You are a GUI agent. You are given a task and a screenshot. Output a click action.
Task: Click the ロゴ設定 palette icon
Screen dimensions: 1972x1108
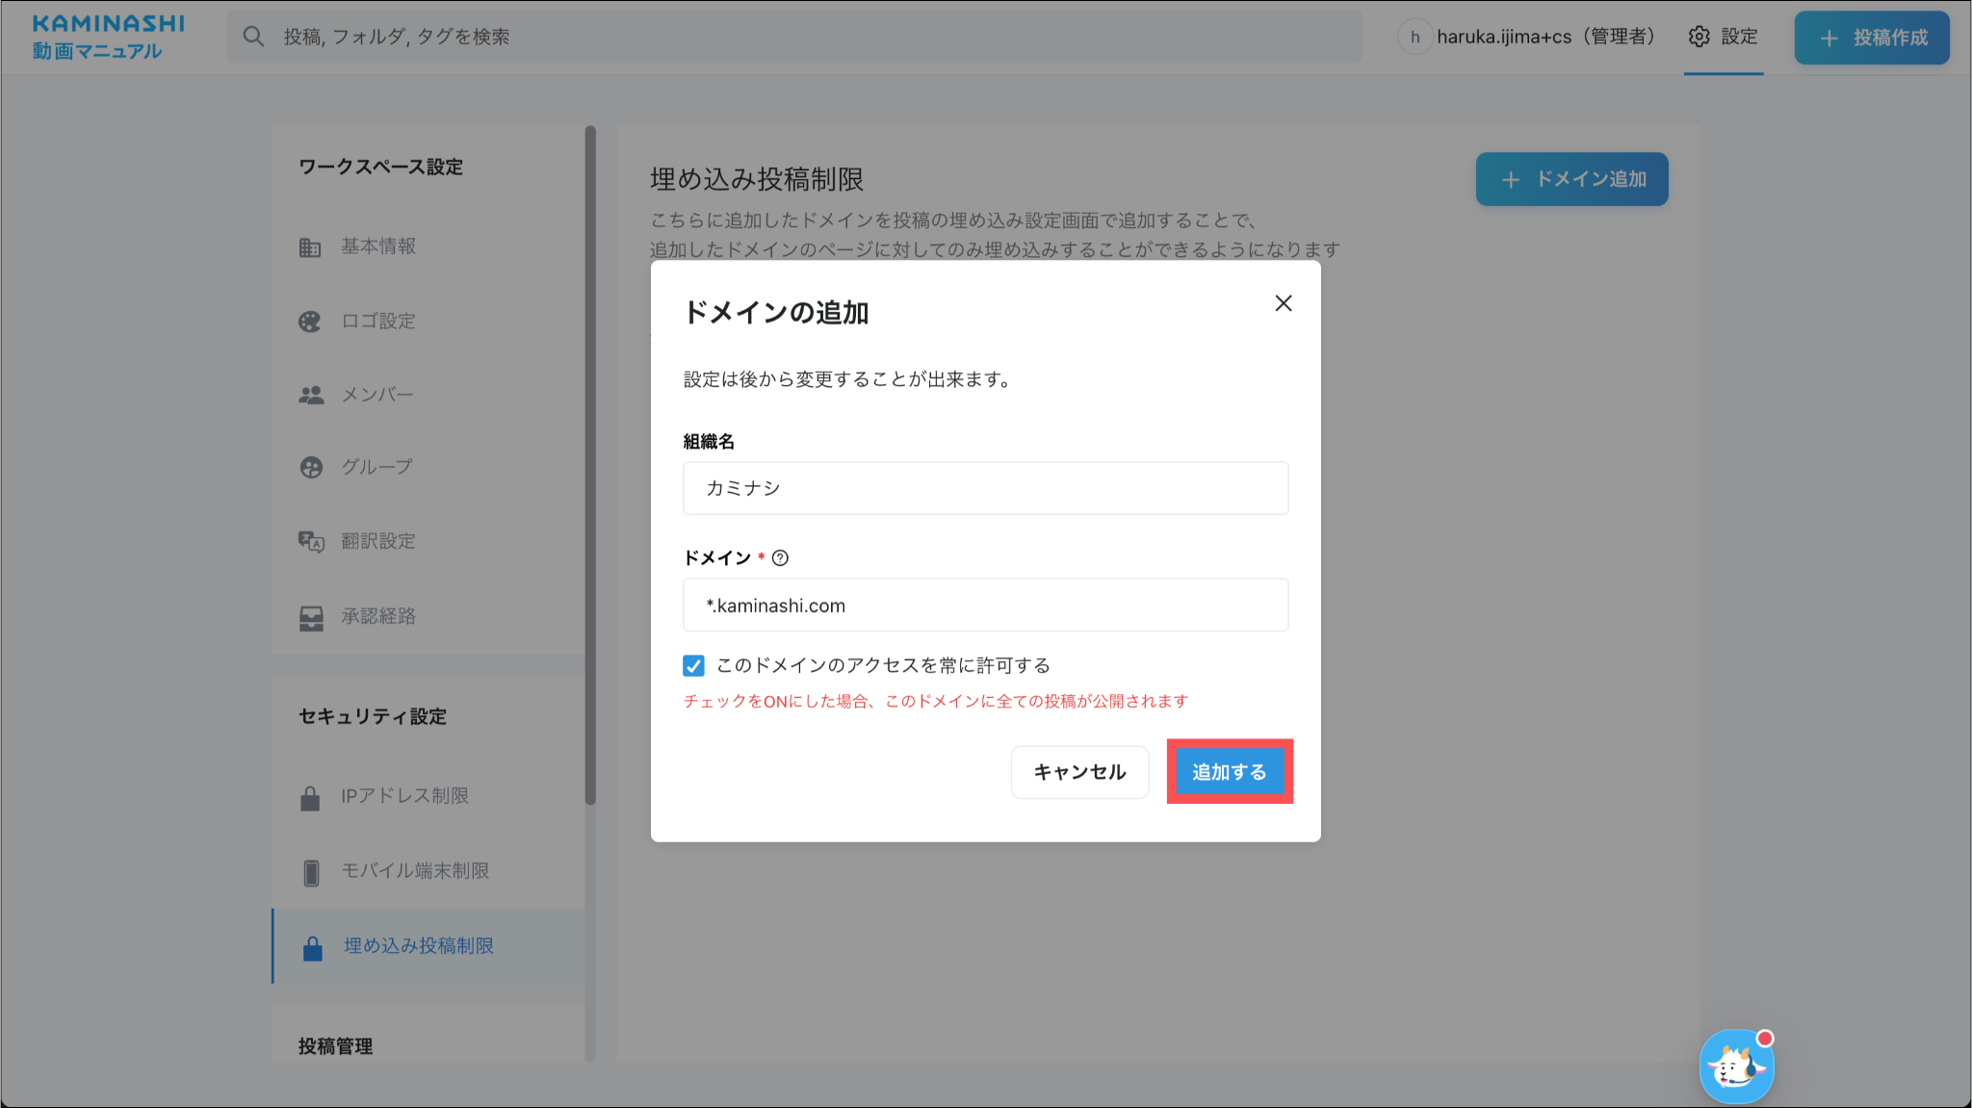pyautogui.click(x=310, y=322)
